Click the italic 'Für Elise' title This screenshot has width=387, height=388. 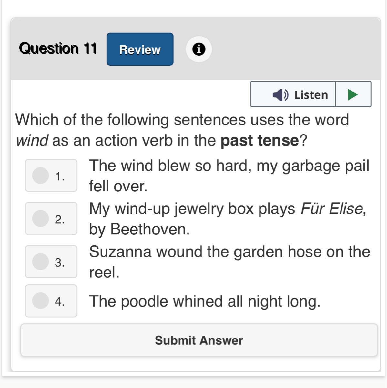pyautogui.click(x=331, y=209)
